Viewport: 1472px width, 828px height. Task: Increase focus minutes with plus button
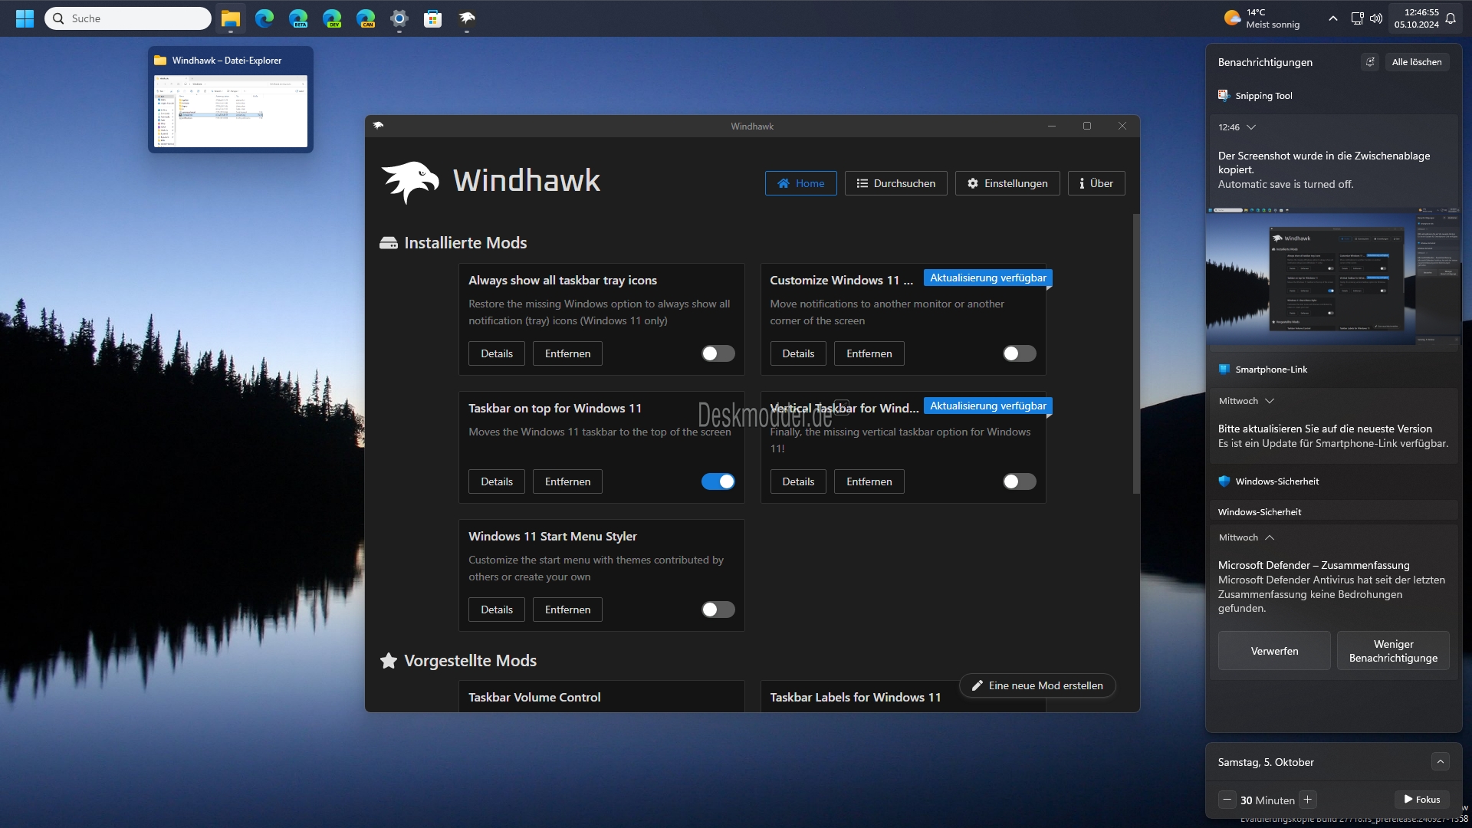point(1308,800)
